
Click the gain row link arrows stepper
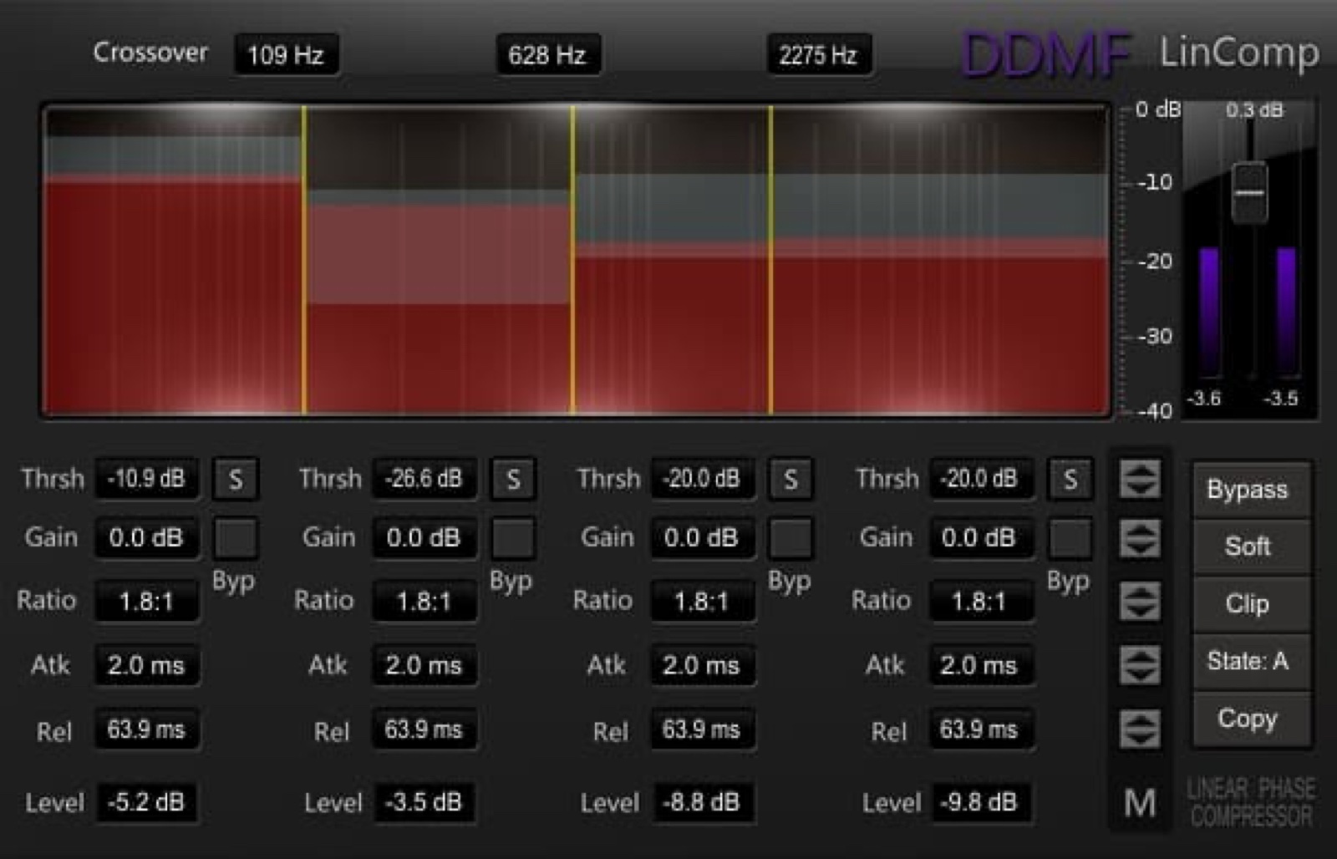(x=1140, y=539)
